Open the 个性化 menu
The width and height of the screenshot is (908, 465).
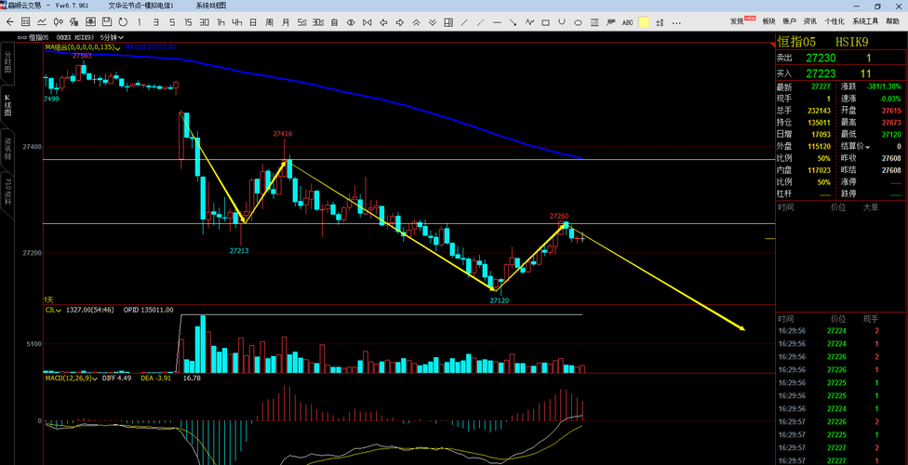(x=835, y=21)
